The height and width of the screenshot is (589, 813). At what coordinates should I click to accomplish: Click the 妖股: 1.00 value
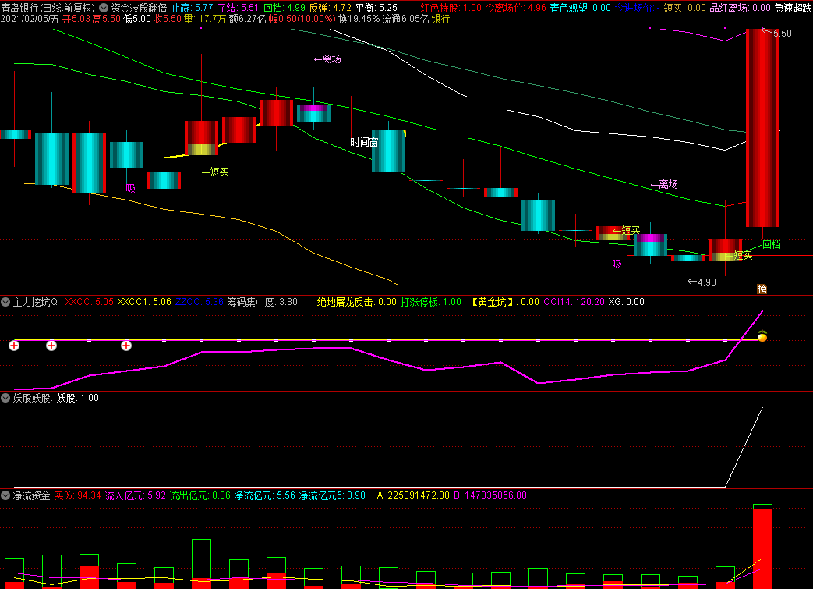pyautogui.click(x=78, y=398)
